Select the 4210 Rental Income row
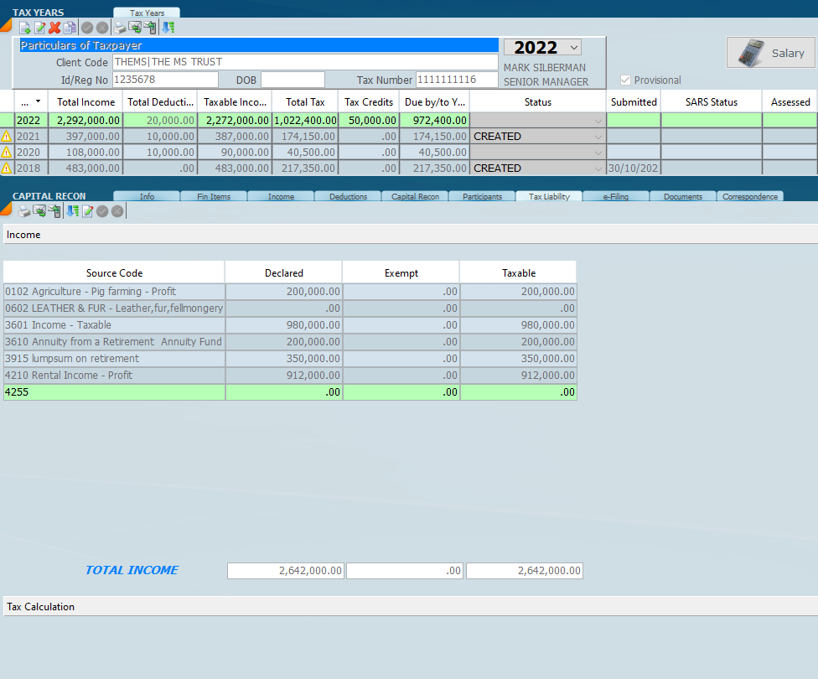818x679 pixels. (x=114, y=376)
